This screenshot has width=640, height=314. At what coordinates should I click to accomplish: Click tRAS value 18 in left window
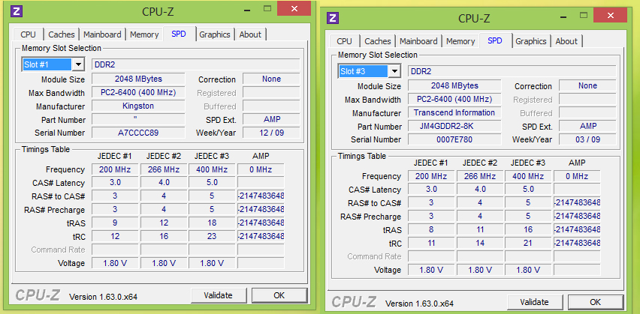[x=212, y=223]
